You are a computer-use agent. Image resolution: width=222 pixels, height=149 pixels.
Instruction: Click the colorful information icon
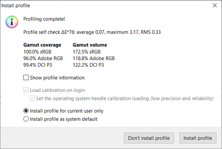12,22
